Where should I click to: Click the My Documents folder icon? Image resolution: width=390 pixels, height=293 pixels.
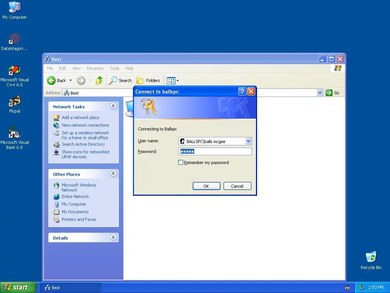pos(56,212)
